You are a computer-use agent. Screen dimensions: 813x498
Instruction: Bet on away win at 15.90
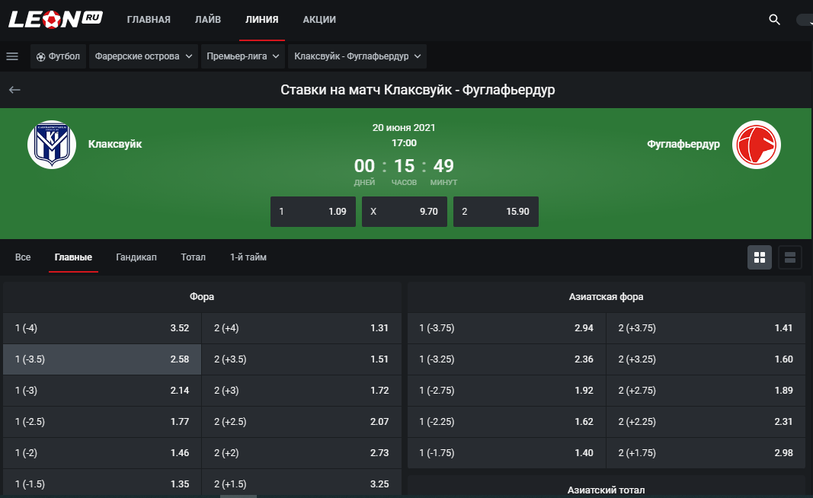click(496, 212)
